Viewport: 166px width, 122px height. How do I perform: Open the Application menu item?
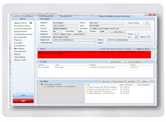[20, 23]
